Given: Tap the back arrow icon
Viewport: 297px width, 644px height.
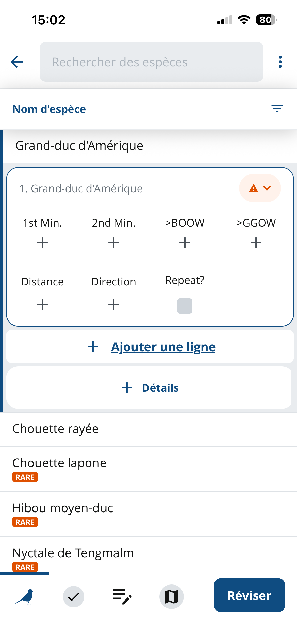Looking at the screenshot, I should [17, 62].
